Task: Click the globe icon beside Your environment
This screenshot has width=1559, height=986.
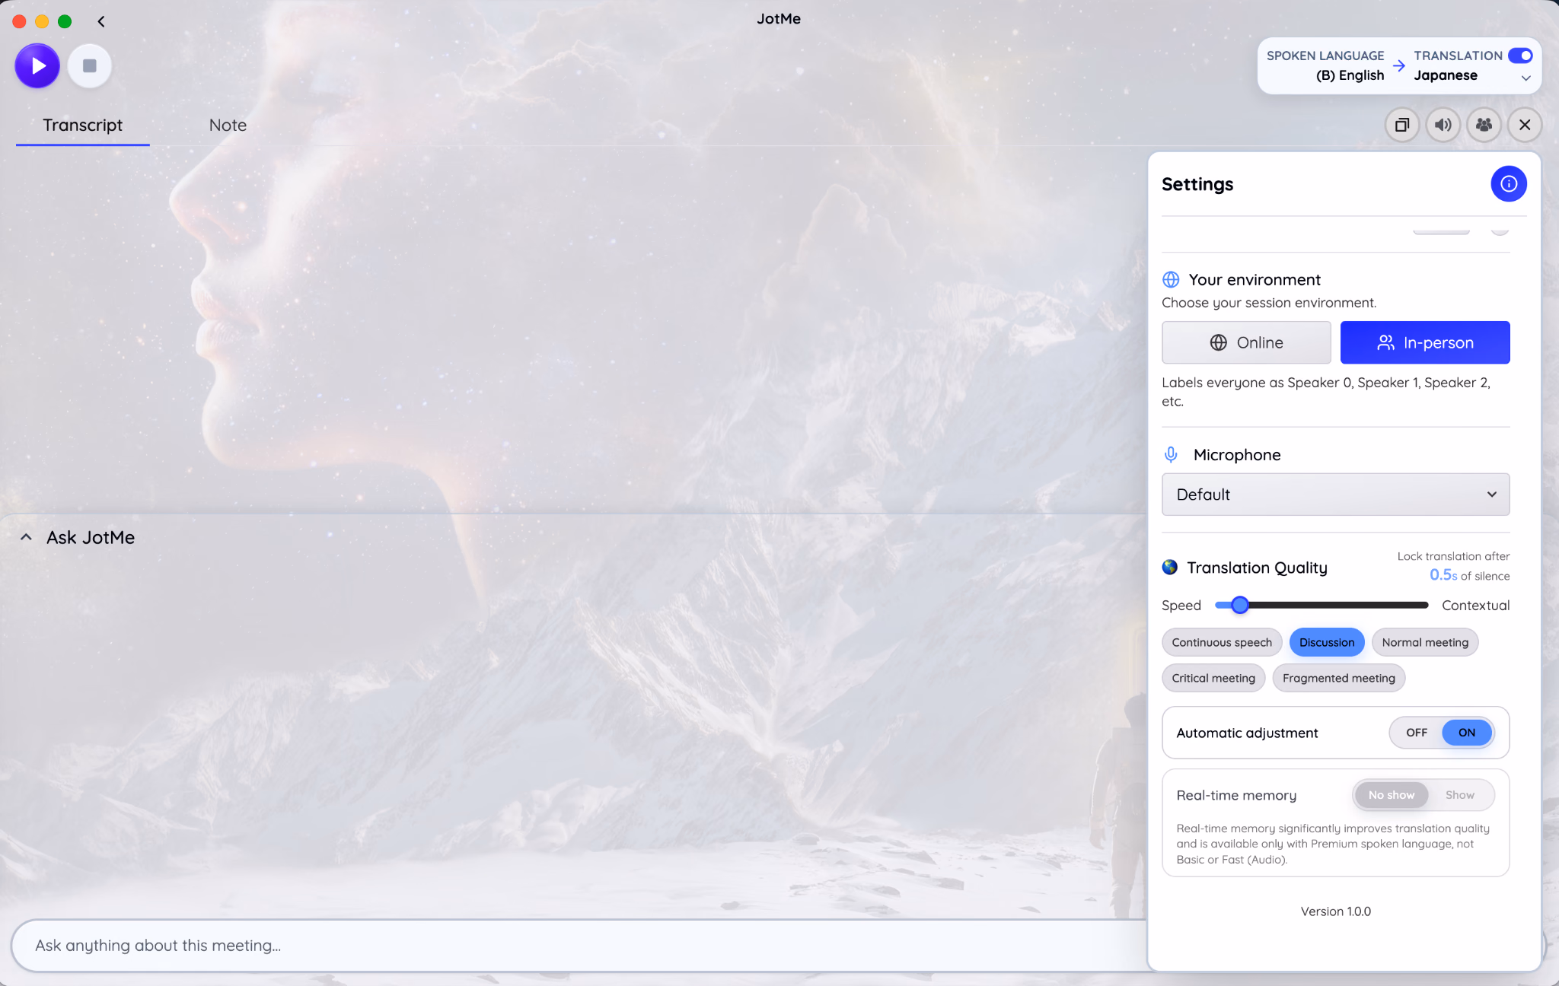Action: [x=1171, y=279]
